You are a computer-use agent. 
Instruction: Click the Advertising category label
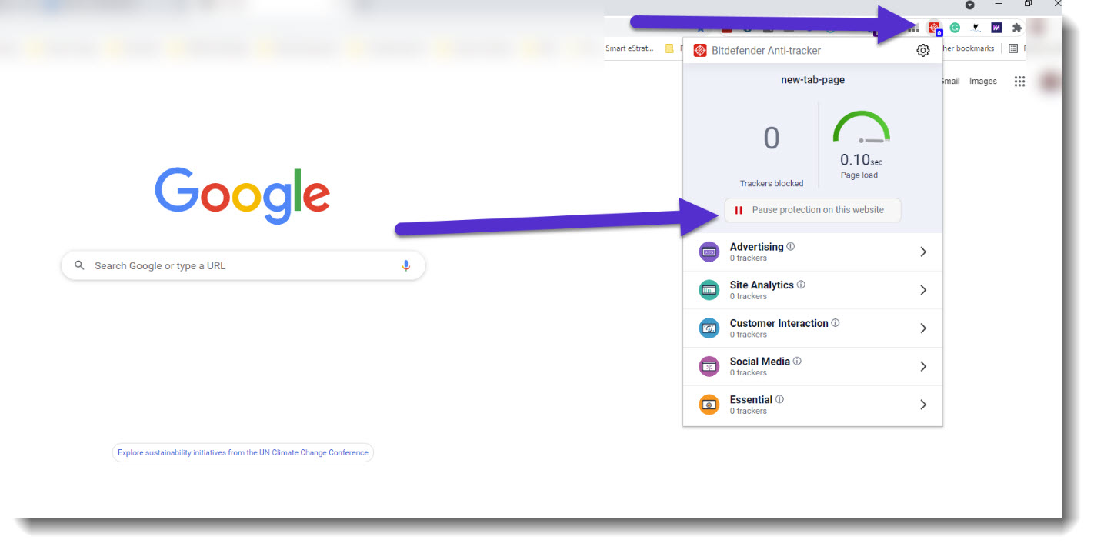point(756,247)
